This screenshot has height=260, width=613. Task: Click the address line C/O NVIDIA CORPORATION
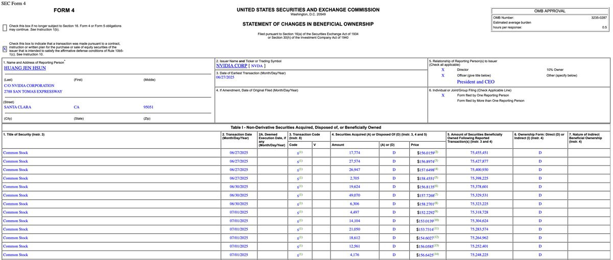point(29,86)
